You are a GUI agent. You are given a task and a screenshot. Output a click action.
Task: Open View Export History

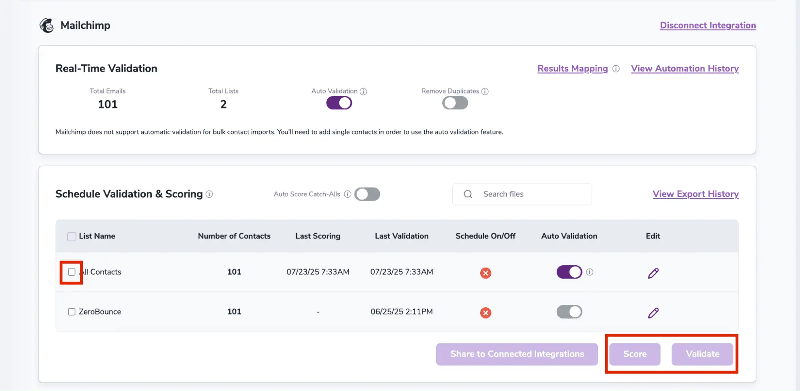[696, 194]
